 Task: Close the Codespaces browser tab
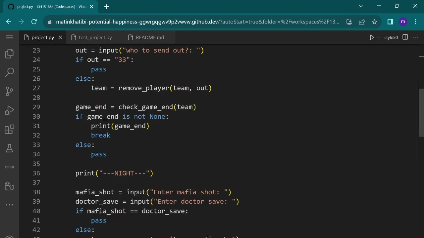pos(92,7)
